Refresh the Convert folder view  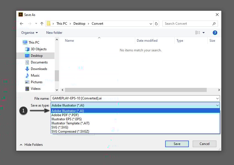pyautogui.click(x=156, y=24)
